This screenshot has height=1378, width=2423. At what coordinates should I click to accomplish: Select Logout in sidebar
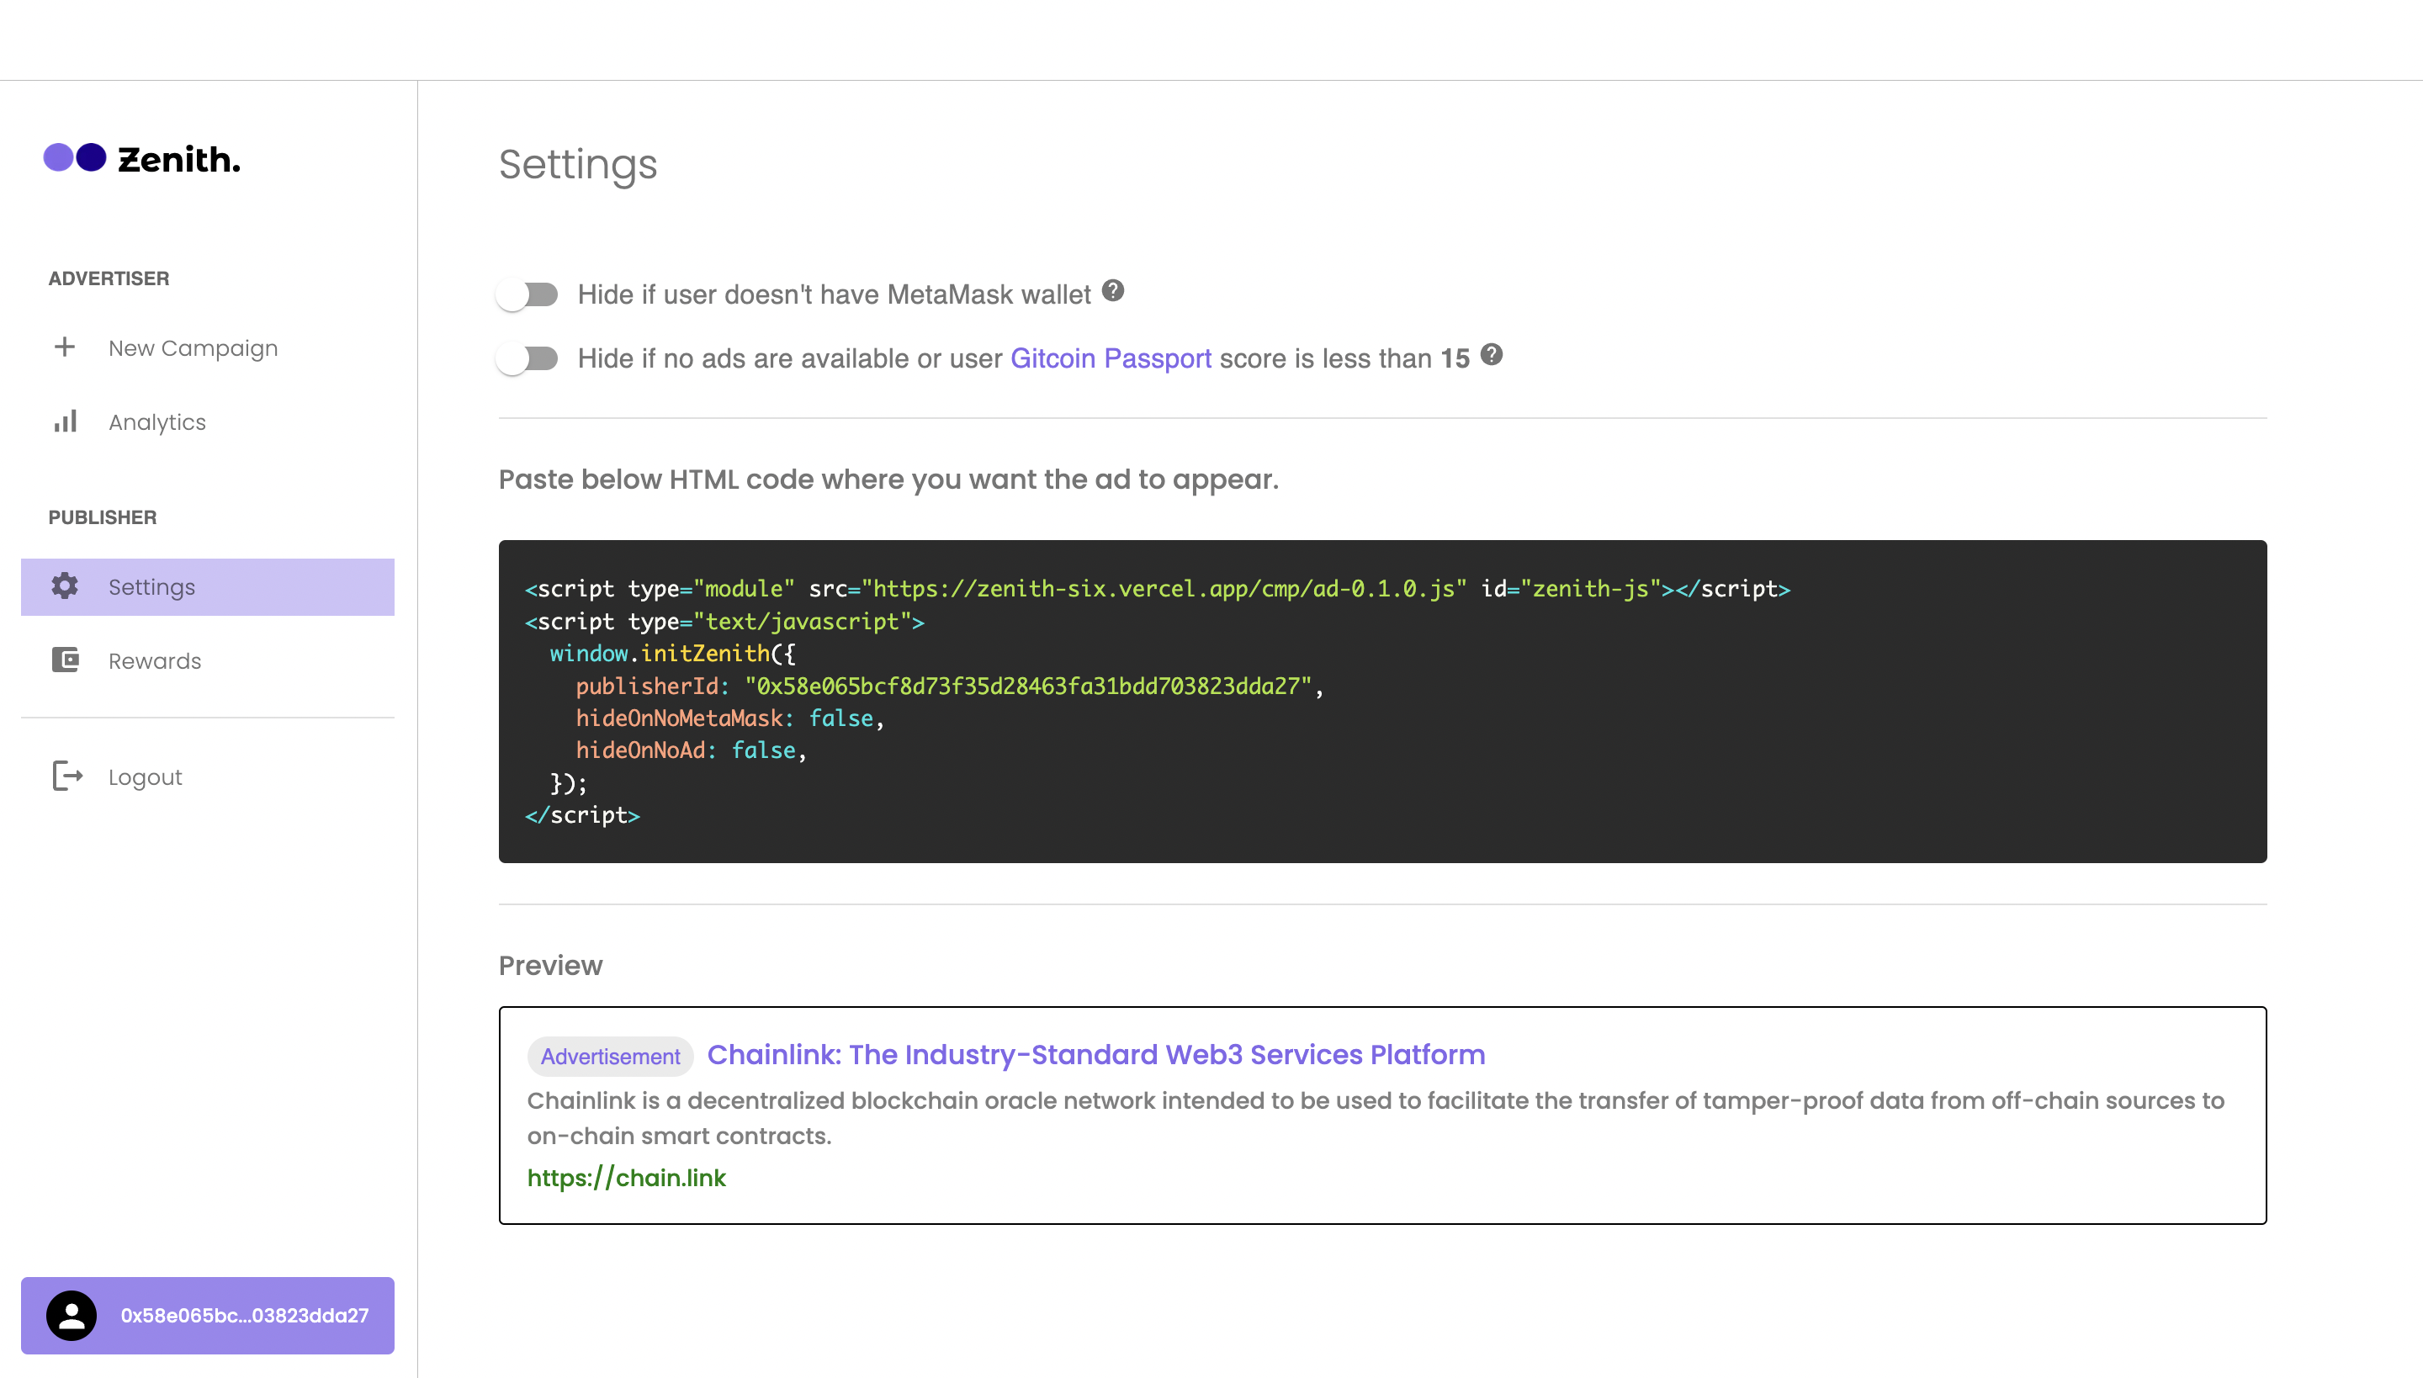point(145,777)
